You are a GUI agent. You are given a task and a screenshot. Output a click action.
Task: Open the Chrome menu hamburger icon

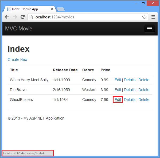153,17
